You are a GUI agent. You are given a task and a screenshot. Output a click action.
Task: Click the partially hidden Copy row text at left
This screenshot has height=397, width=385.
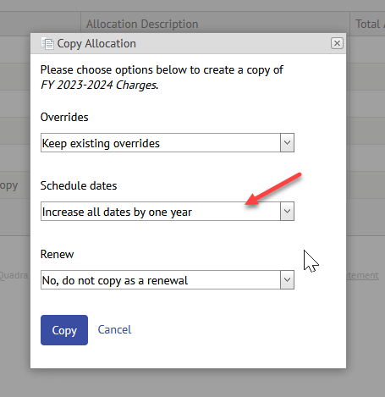[x=8, y=186]
